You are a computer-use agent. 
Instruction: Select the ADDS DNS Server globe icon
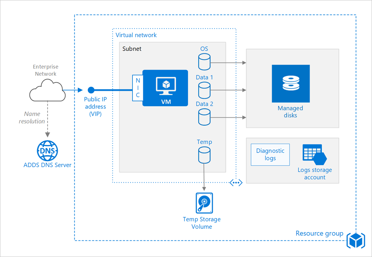(47, 150)
